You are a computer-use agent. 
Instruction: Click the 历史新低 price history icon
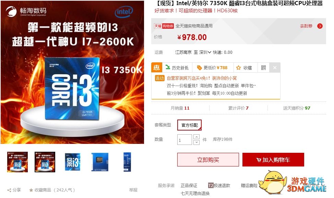point(168,67)
